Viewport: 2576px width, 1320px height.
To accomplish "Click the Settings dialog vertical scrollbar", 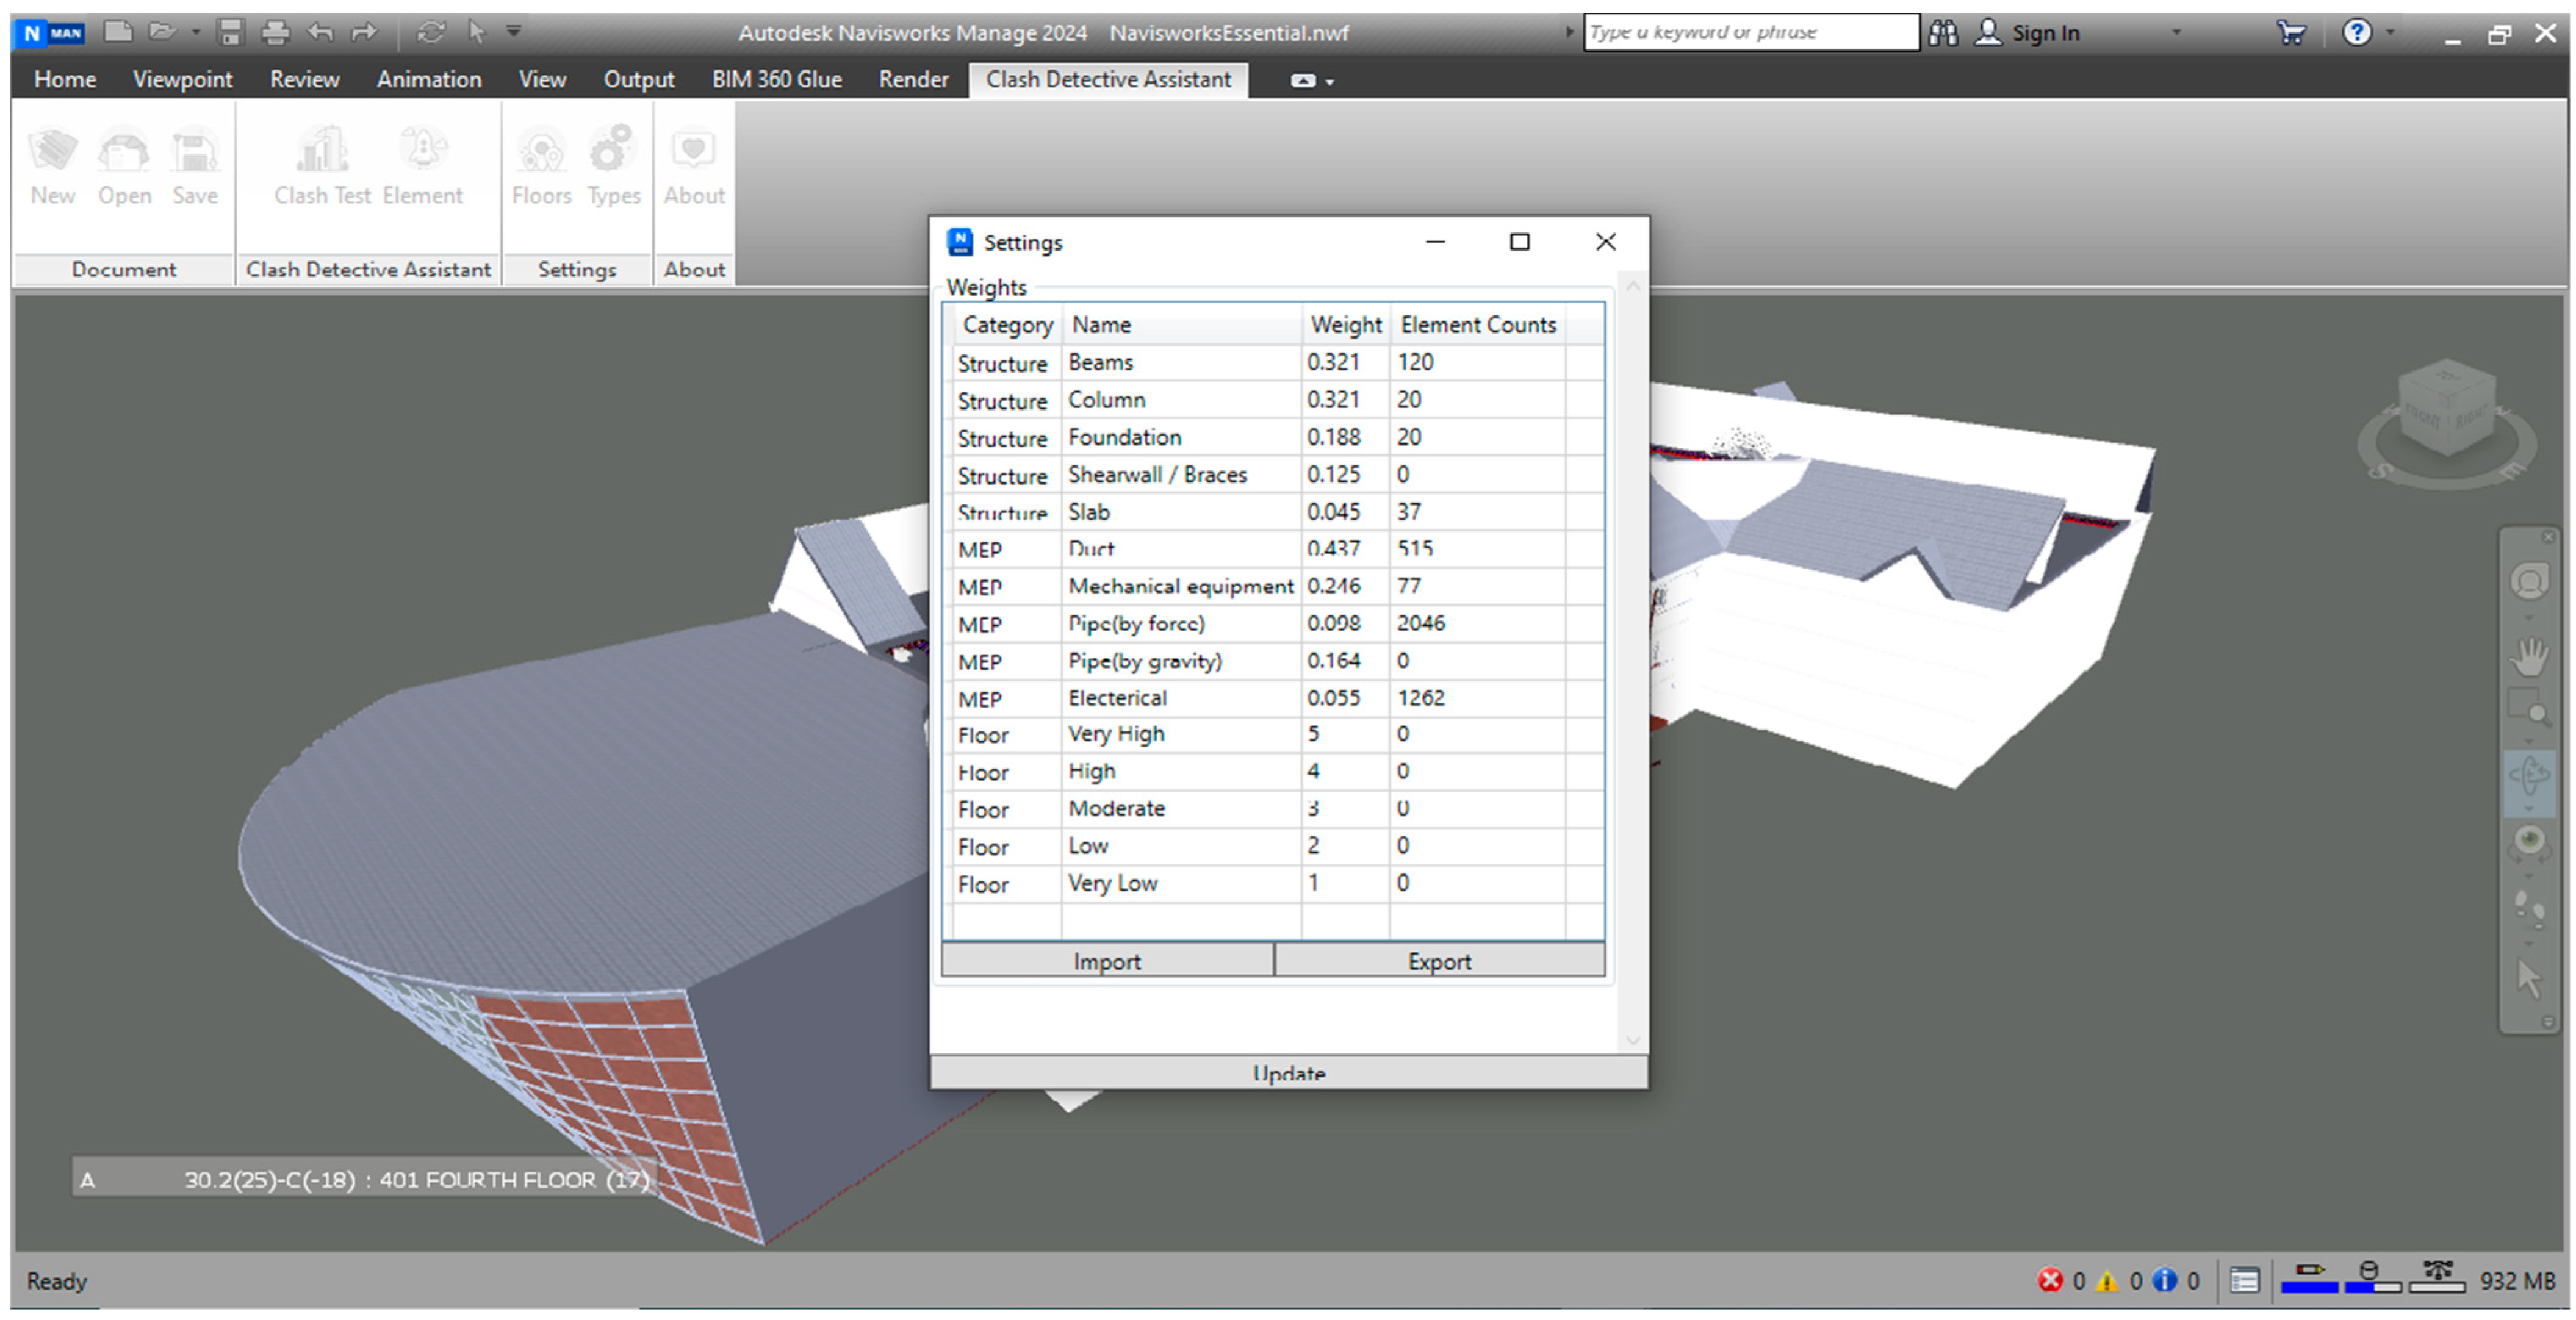I will coord(1632,663).
